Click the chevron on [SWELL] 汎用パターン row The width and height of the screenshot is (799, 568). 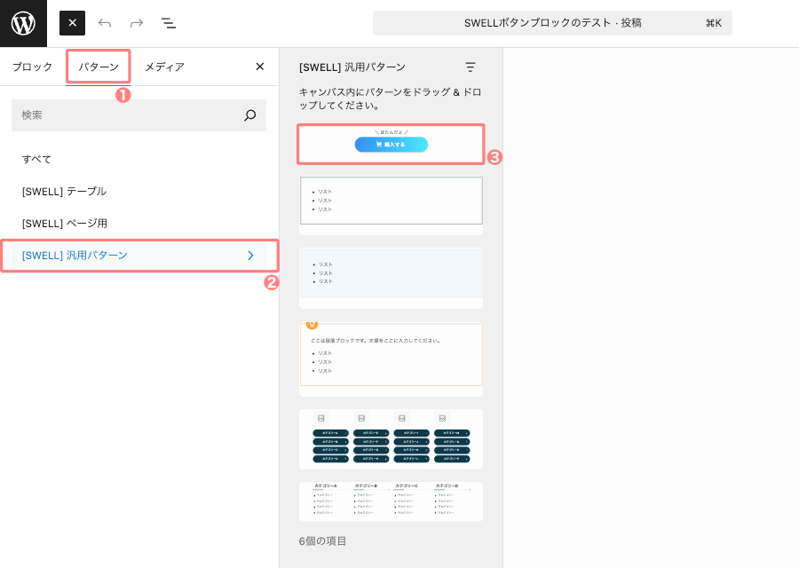pyautogui.click(x=250, y=256)
